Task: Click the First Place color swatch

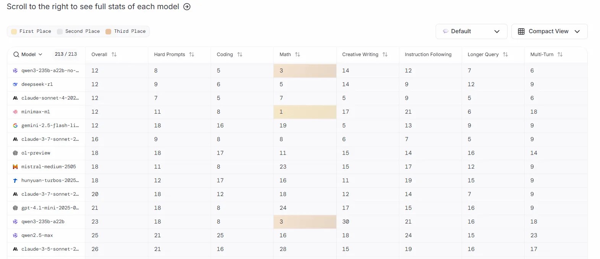Action: click(x=14, y=32)
